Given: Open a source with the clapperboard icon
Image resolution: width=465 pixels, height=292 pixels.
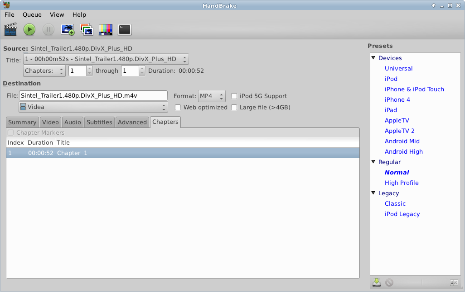Looking at the screenshot, I should tap(10, 29).
